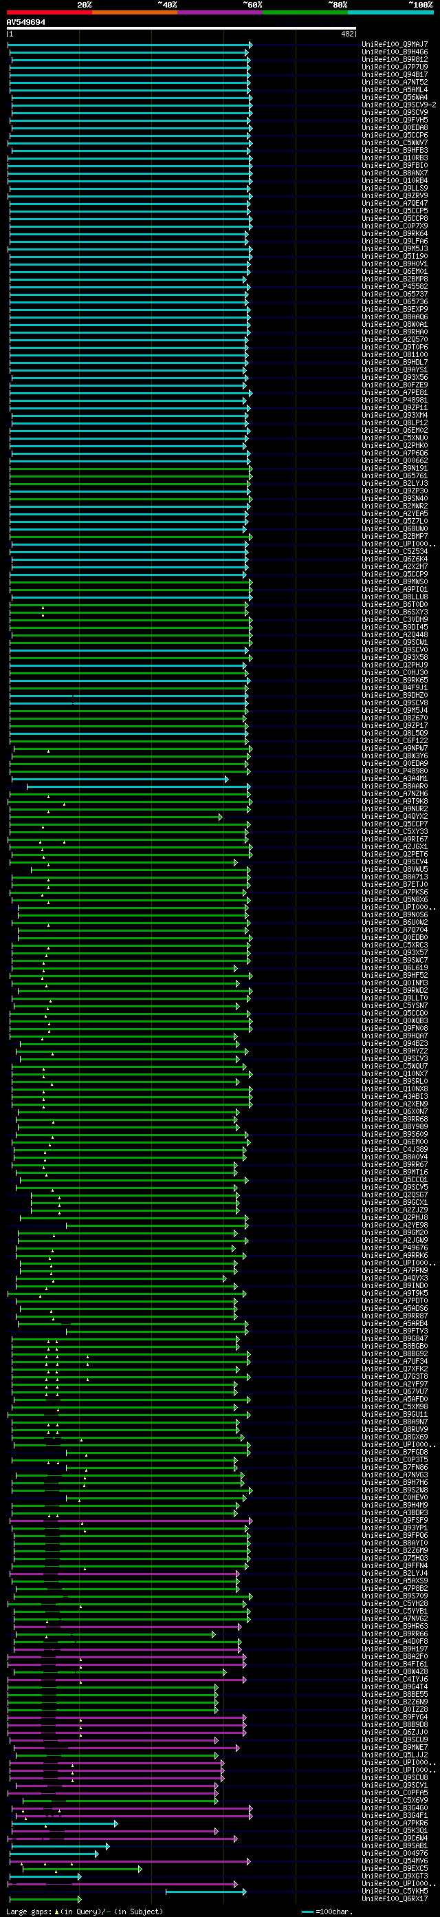Select hit label UniRef100_B9EXP9
440x1917 pixels.
point(395,310)
